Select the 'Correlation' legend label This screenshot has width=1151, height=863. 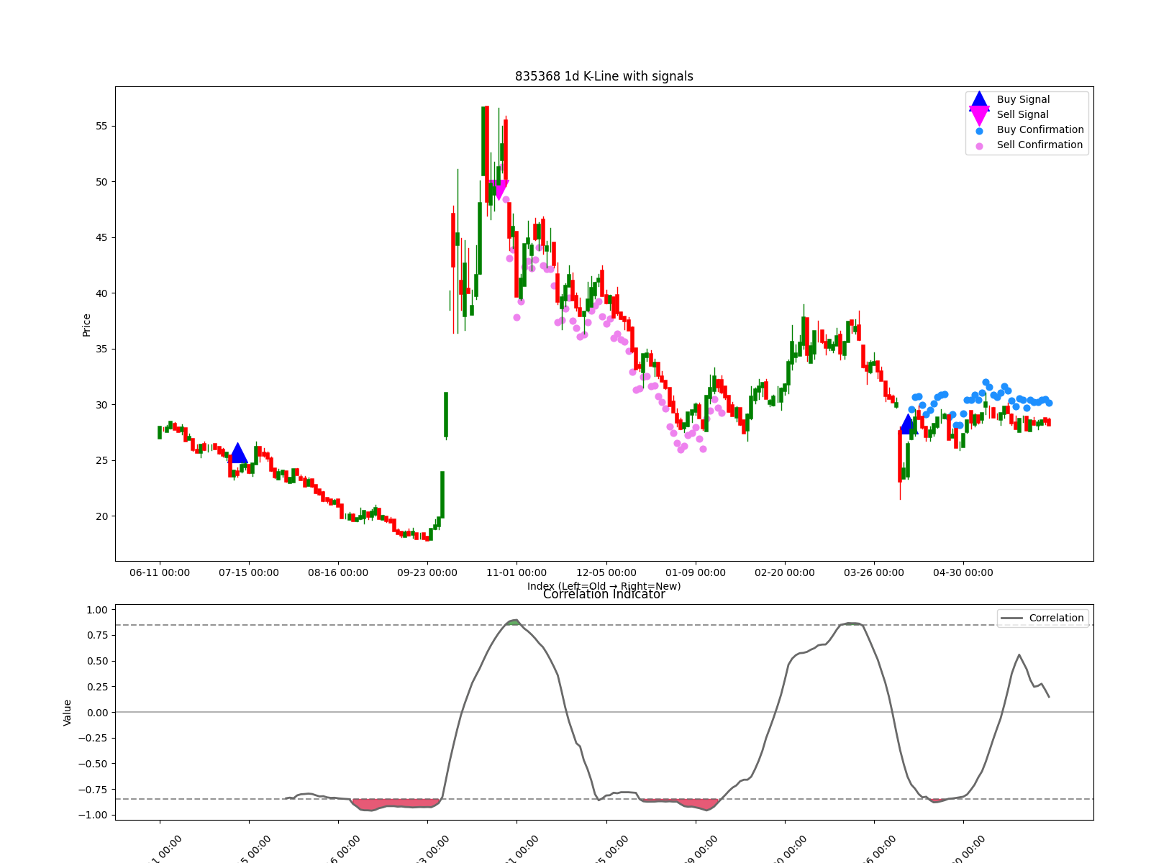click(1056, 618)
